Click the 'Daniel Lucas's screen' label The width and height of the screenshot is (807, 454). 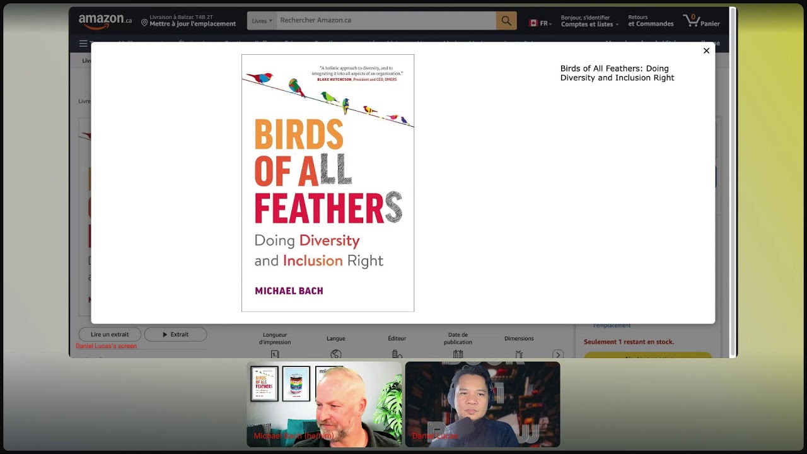(x=106, y=346)
